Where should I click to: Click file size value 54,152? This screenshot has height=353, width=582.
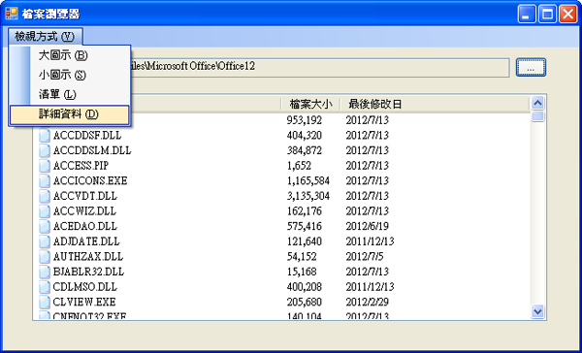click(302, 257)
